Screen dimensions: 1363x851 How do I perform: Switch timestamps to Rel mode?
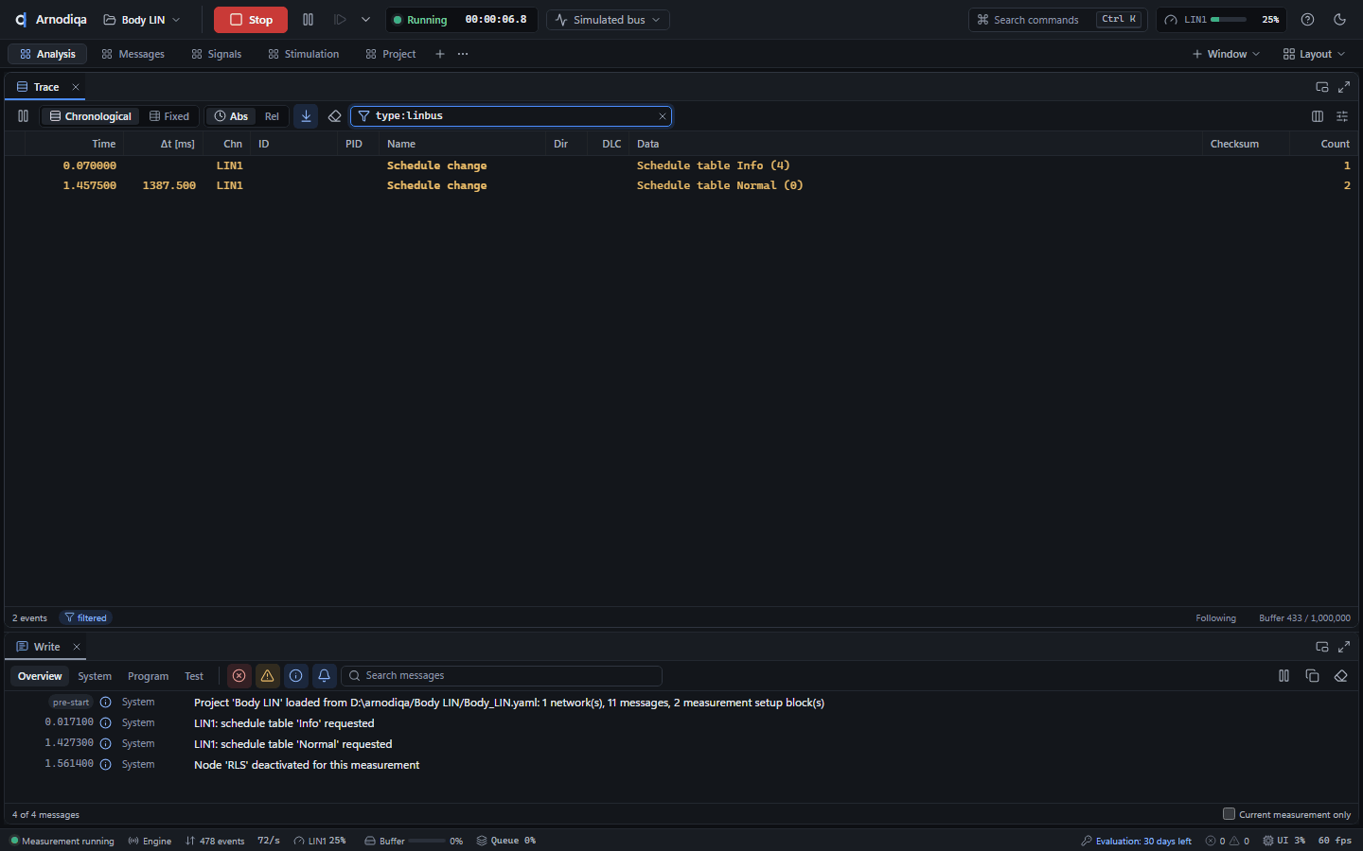[272, 116]
